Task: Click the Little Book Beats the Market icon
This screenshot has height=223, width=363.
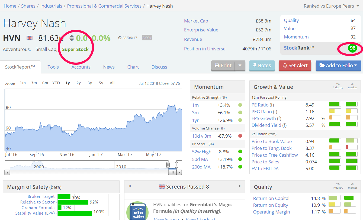Action: (x=138, y=212)
